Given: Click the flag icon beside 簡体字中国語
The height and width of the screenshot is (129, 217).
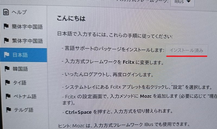Looking at the screenshot, I should pyautogui.click(x=6, y=26).
